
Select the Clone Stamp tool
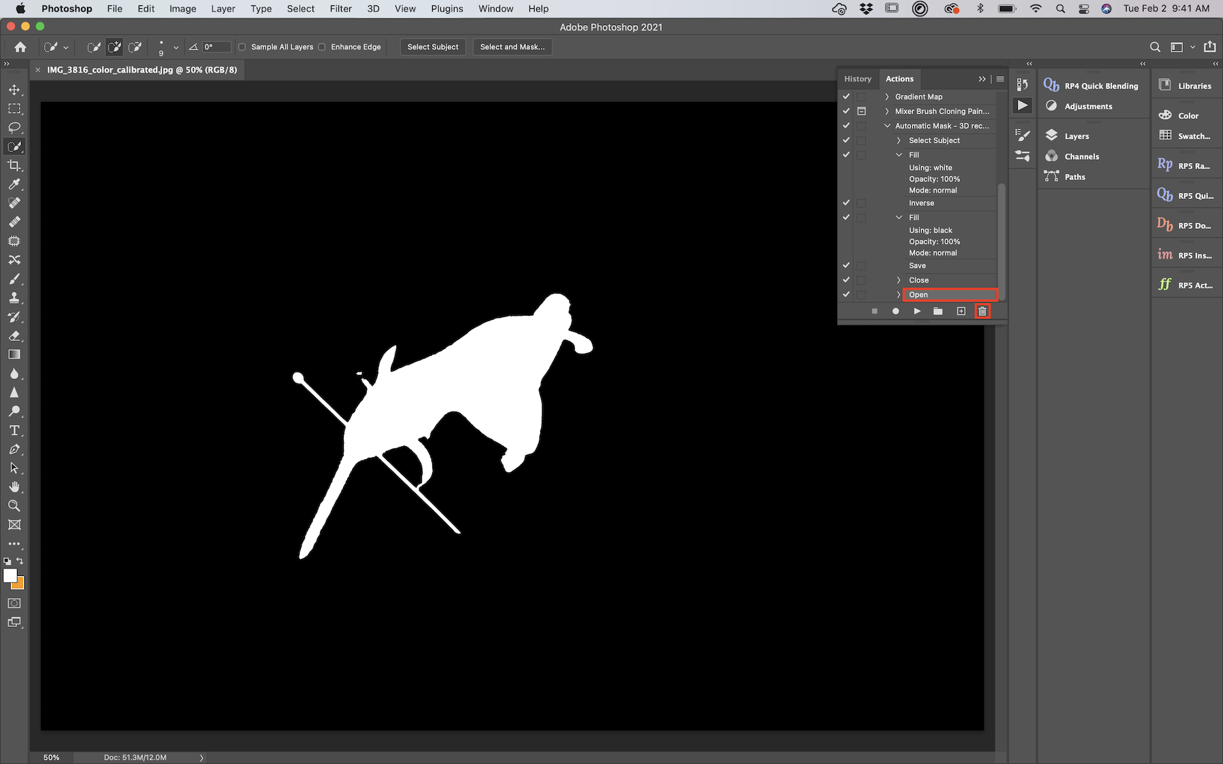tap(14, 298)
